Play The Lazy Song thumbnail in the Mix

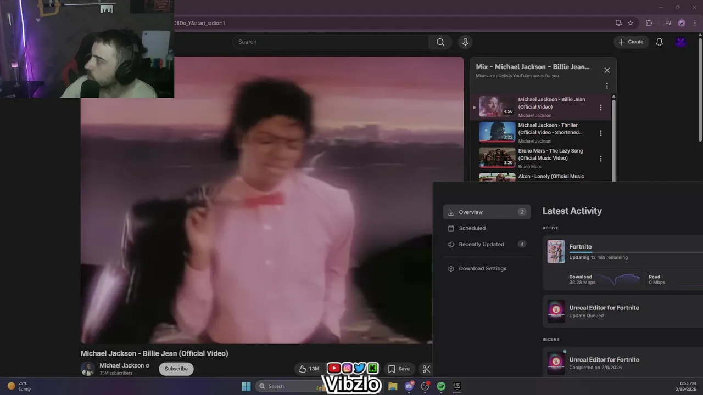pyautogui.click(x=497, y=158)
